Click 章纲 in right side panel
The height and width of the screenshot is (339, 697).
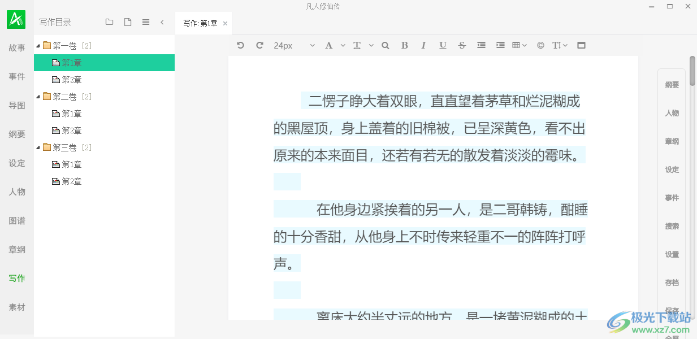tap(672, 141)
